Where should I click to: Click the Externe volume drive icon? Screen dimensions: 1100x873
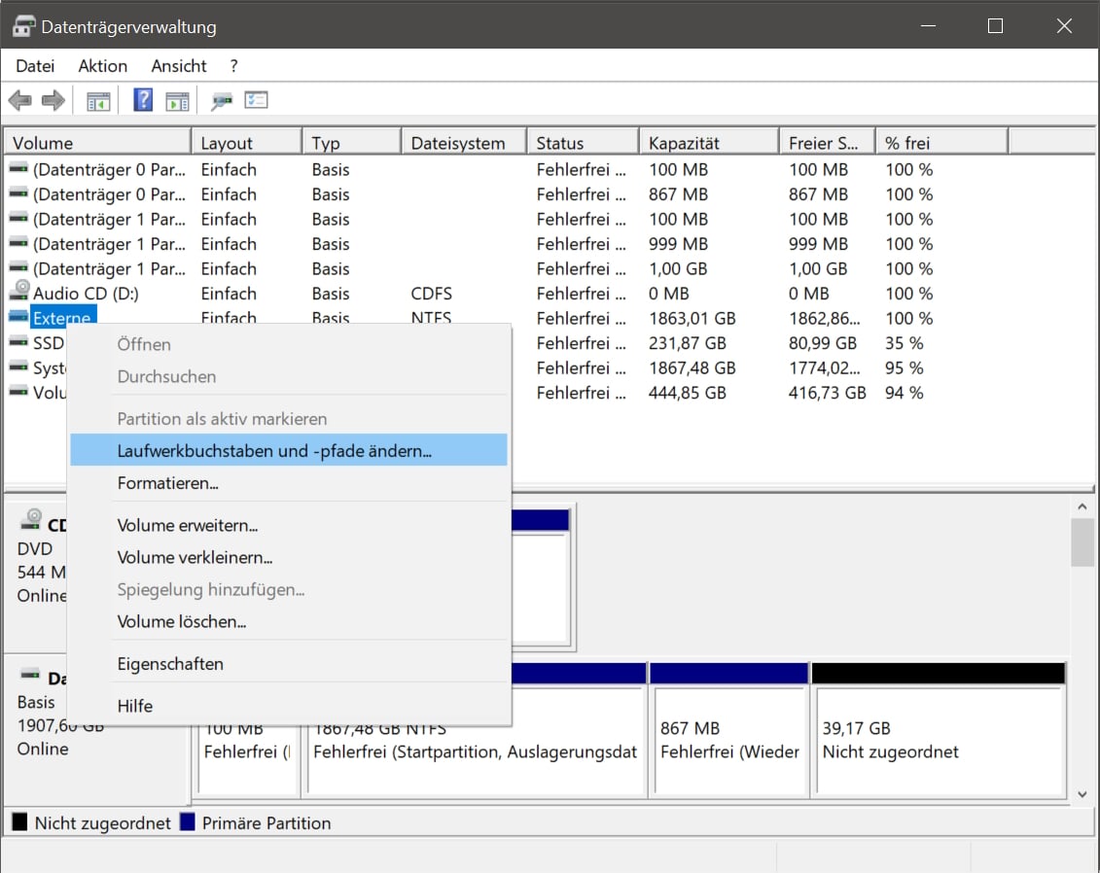click(x=18, y=317)
